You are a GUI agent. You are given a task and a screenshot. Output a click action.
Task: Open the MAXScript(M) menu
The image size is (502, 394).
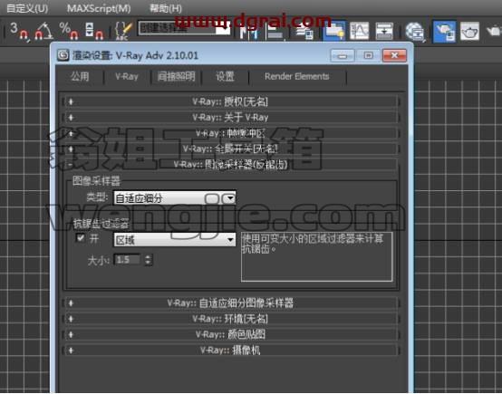tap(99, 8)
